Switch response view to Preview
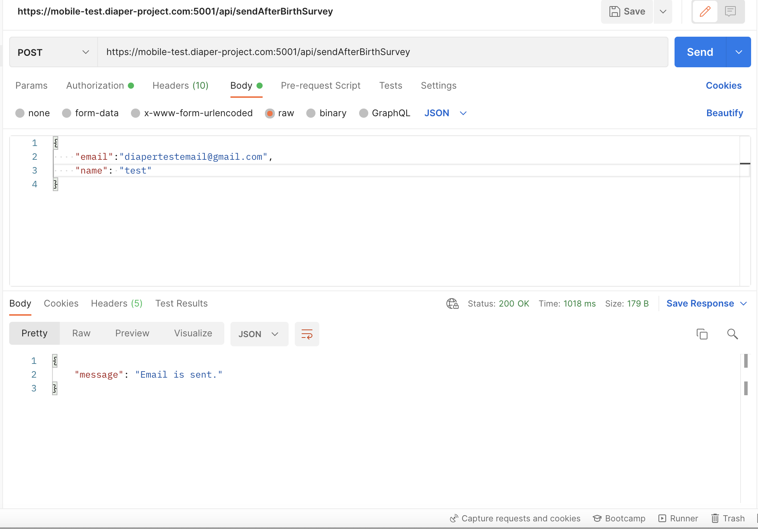The width and height of the screenshot is (758, 529). (x=132, y=333)
